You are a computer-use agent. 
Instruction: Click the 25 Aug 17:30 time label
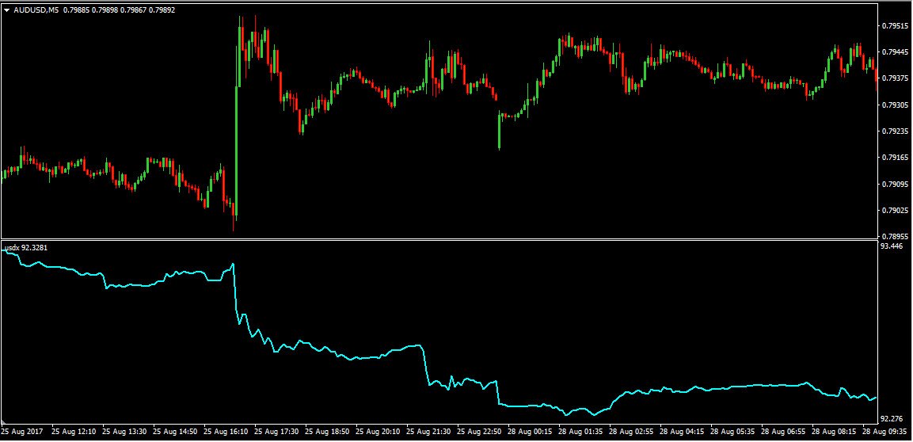click(276, 432)
